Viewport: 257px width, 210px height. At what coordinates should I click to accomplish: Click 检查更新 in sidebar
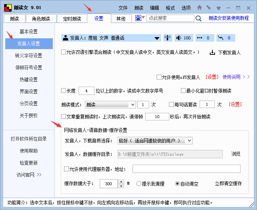click(29, 163)
